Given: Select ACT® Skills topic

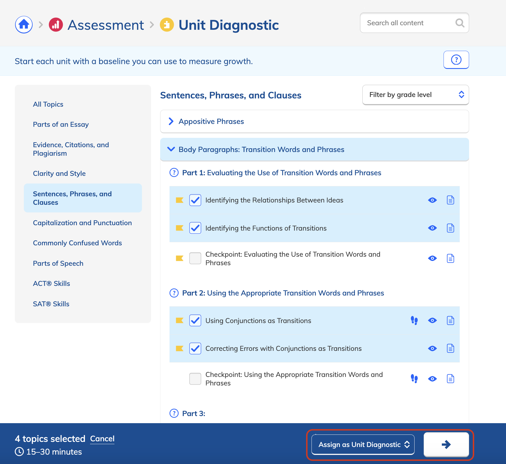Looking at the screenshot, I should (51, 283).
